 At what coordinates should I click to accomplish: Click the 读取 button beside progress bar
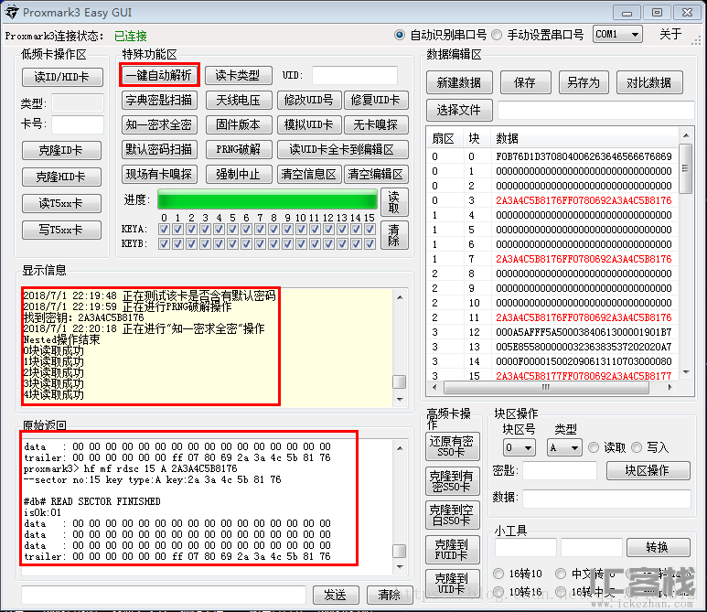(x=394, y=202)
